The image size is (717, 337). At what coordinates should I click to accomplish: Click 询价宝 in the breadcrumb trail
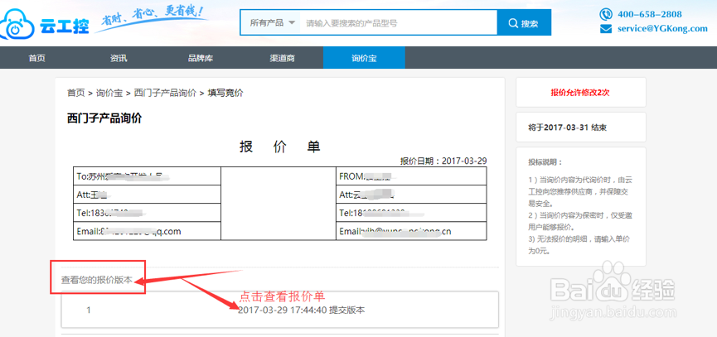tap(109, 94)
